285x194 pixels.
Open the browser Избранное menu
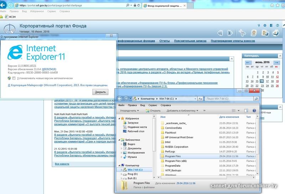point(37,11)
